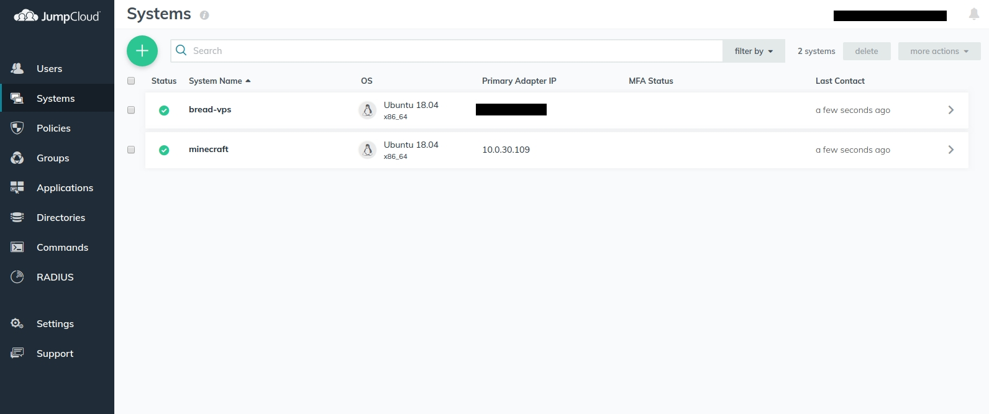The image size is (989, 414).
Task: Click the Settings gear icon
Action: pyautogui.click(x=17, y=323)
